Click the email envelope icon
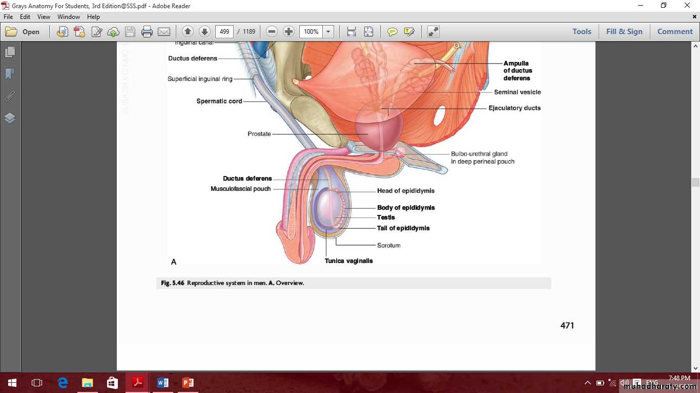Viewport: 700px width, 393px height. [x=164, y=32]
